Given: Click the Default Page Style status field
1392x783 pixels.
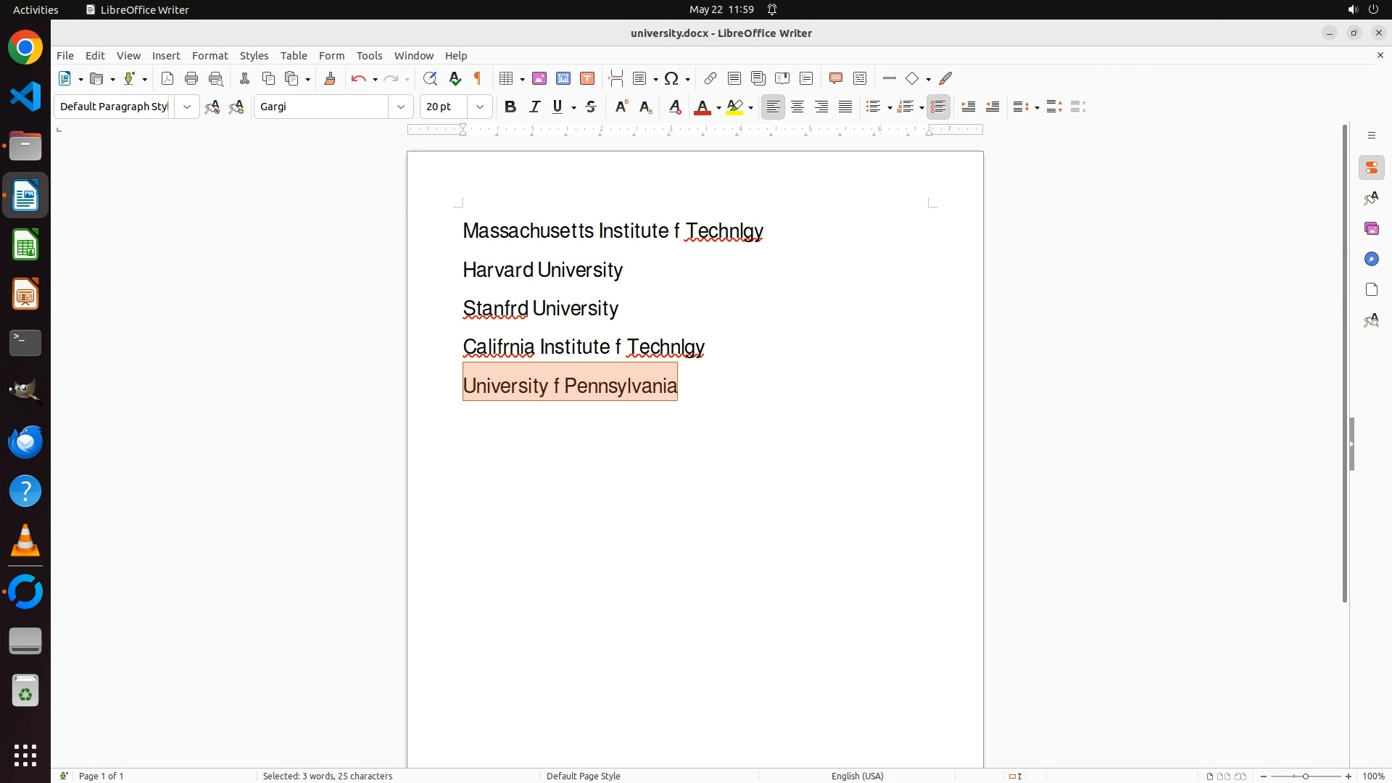Looking at the screenshot, I should (583, 776).
